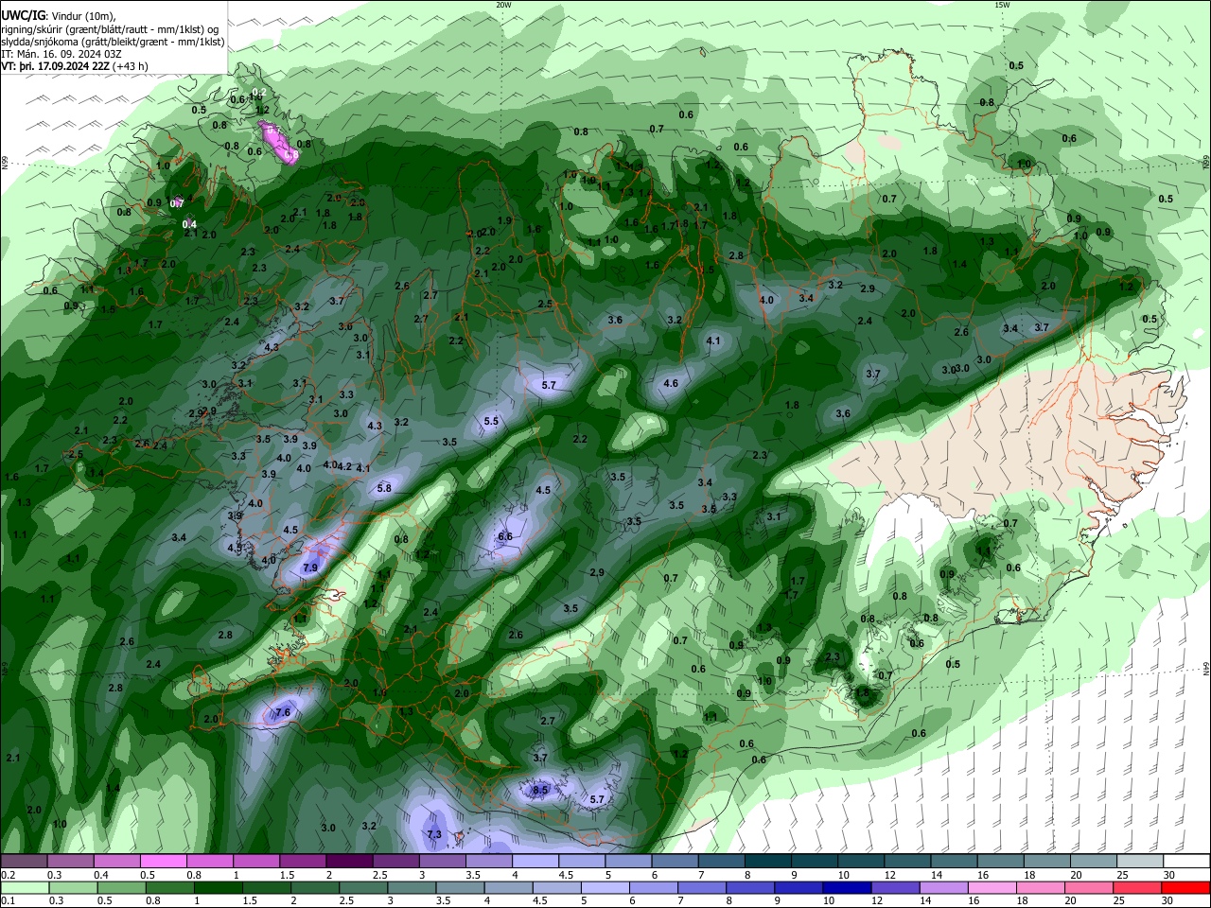1211x908 pixels.
Task: Click the 0.1 label starting the lower legend
Action: 8,901
